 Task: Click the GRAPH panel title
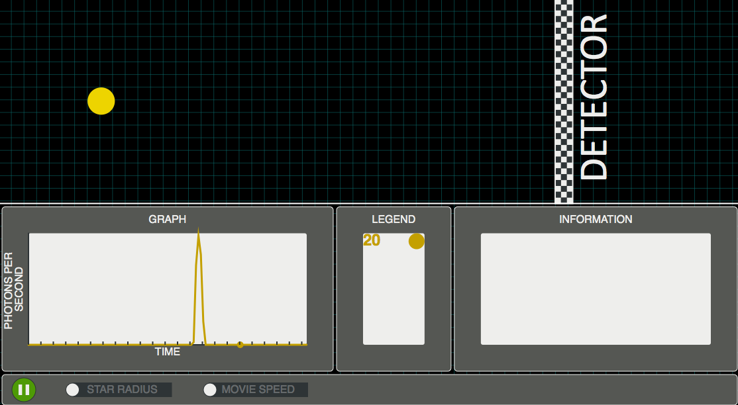(167, 219)
